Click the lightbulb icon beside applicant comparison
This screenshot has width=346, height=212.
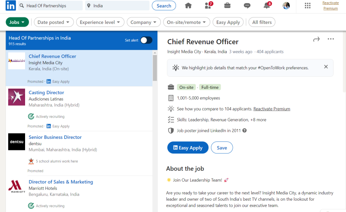[x=171, y=109]
